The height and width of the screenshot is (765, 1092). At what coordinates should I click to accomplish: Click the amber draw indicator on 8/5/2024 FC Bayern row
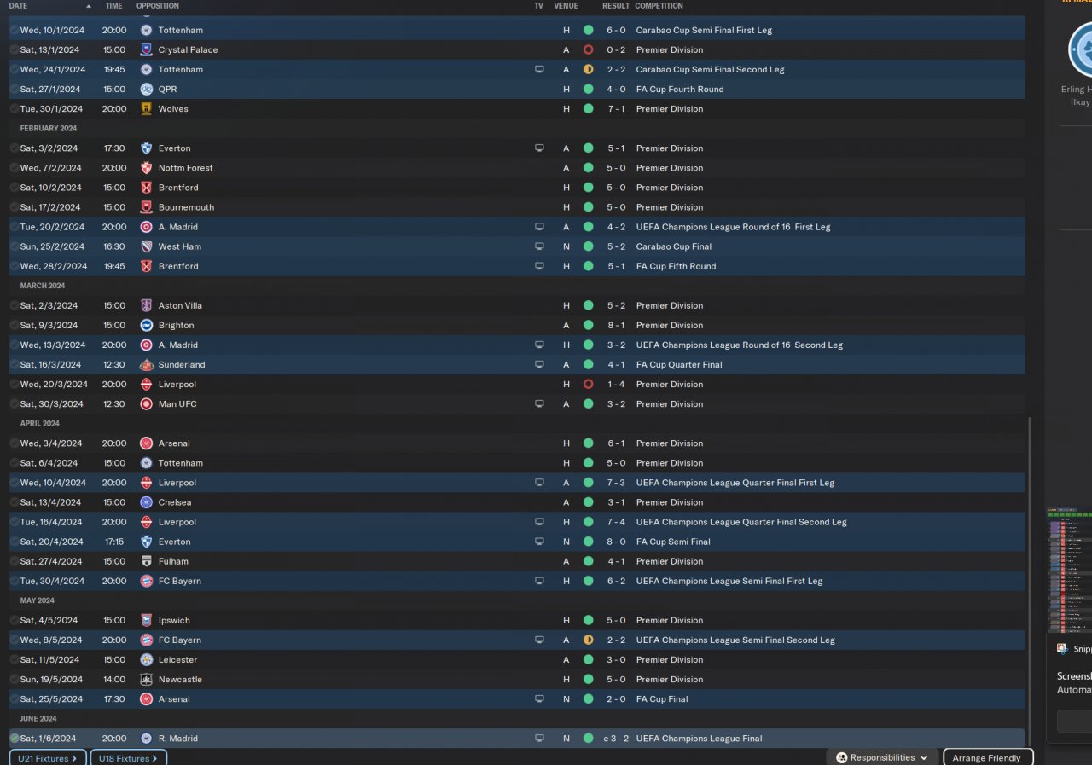pyautogui.click(x=588, y=640)
